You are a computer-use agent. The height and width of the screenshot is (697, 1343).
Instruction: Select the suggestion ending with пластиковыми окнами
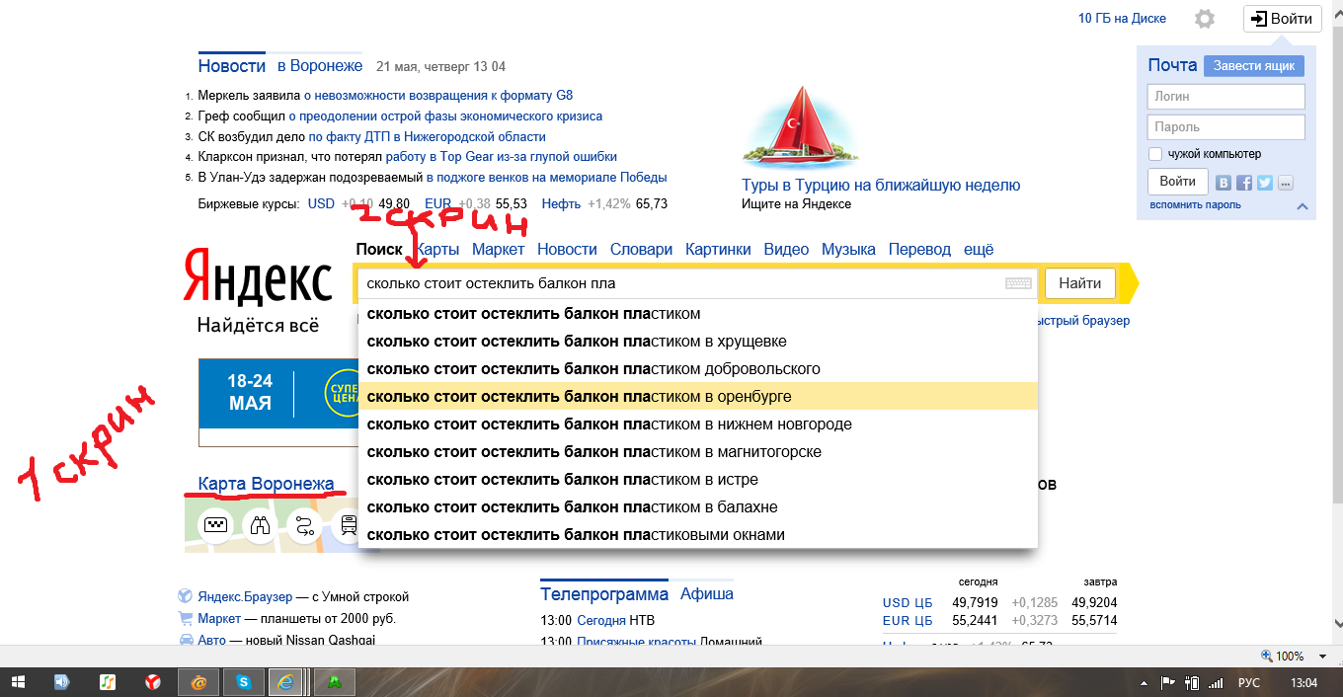tap(698, 535)
